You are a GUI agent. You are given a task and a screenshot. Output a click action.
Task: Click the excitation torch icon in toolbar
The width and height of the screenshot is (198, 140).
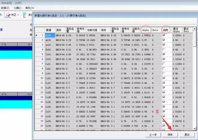[25, 15]
